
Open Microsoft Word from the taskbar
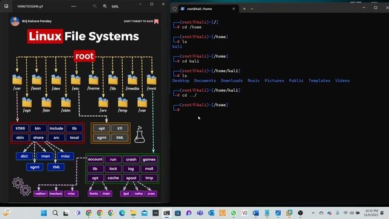click(256, 213)
